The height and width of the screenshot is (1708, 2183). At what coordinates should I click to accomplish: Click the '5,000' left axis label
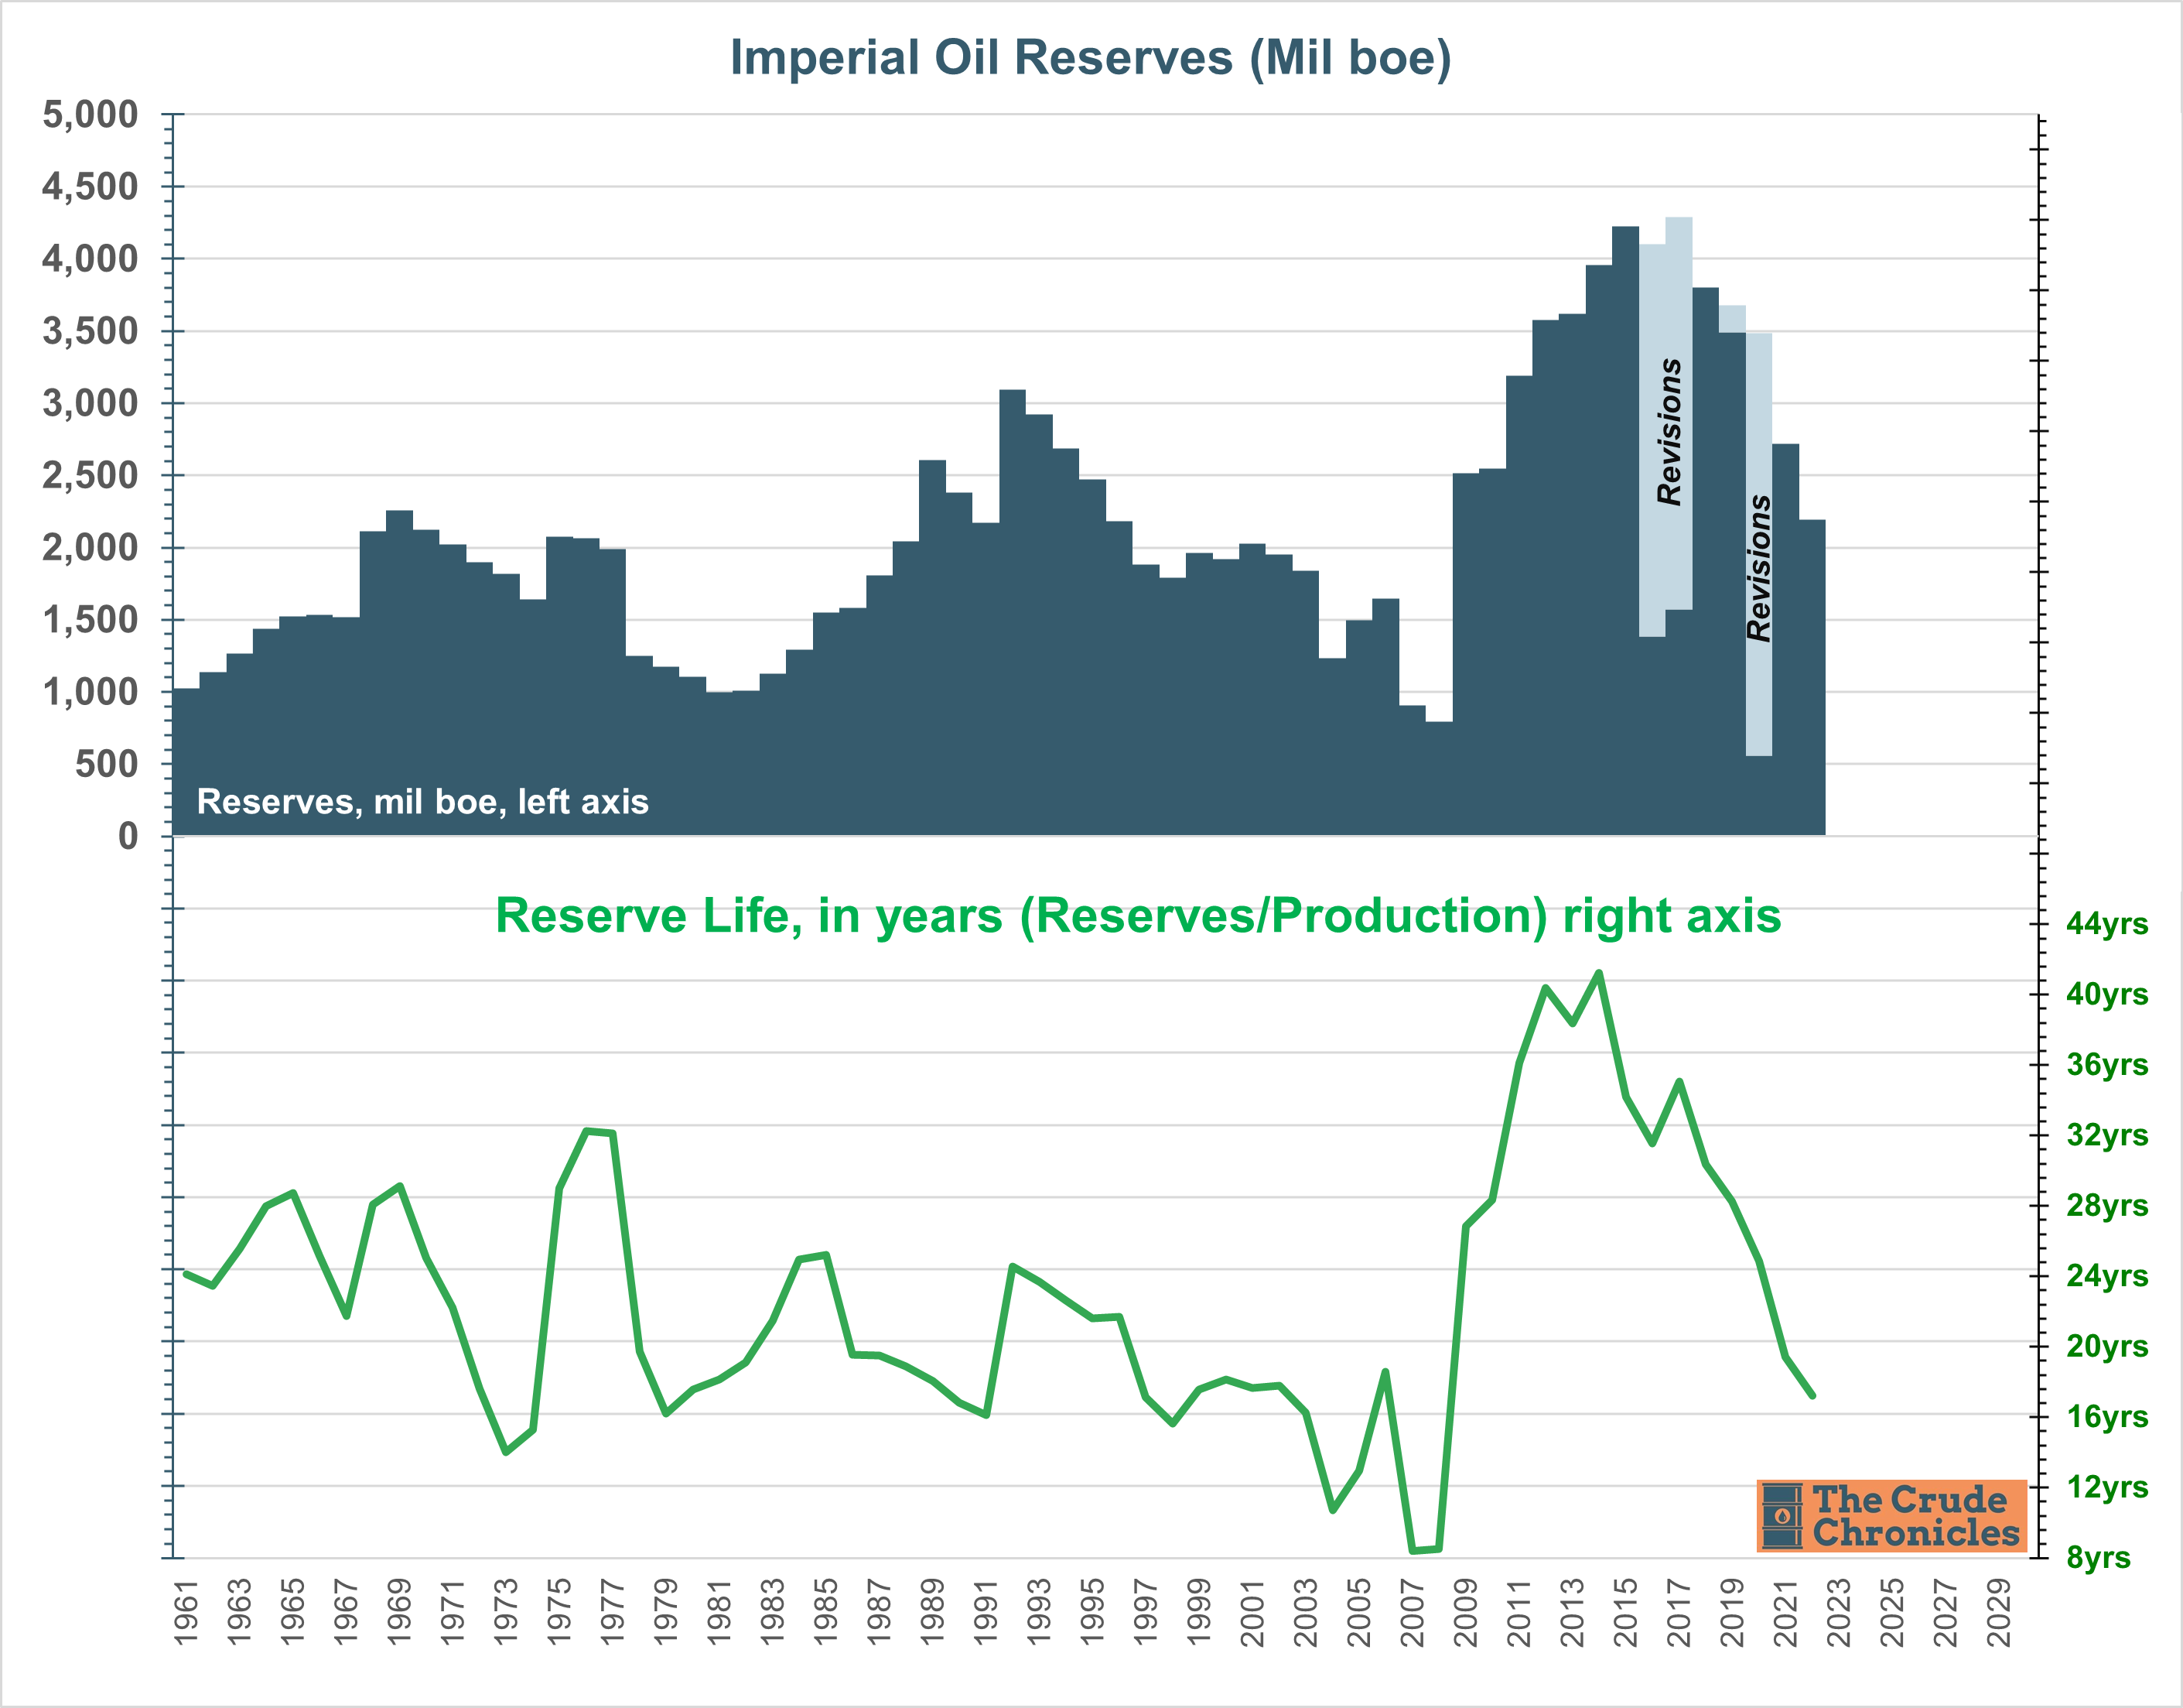pos(90,115)
